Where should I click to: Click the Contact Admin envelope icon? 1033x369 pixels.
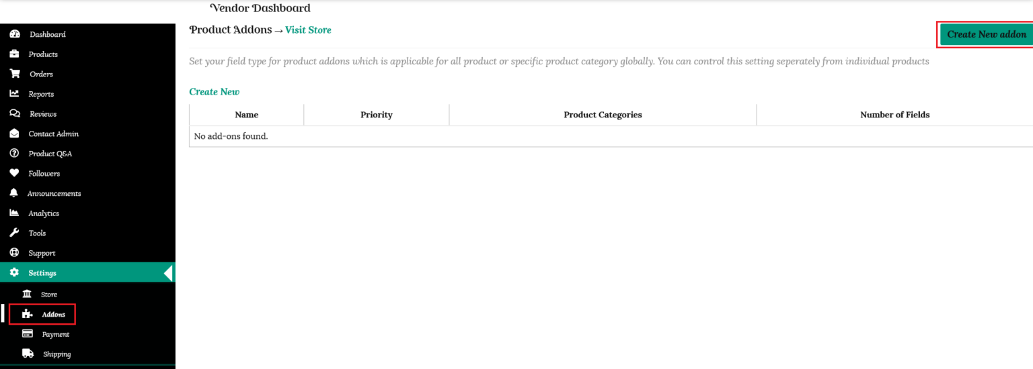(x=14, y=134)
